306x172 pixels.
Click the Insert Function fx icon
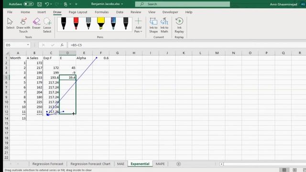[62, 45]
